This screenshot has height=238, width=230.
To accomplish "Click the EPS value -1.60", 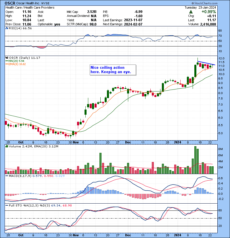I will pyautogui.click(x=138, y=16).
